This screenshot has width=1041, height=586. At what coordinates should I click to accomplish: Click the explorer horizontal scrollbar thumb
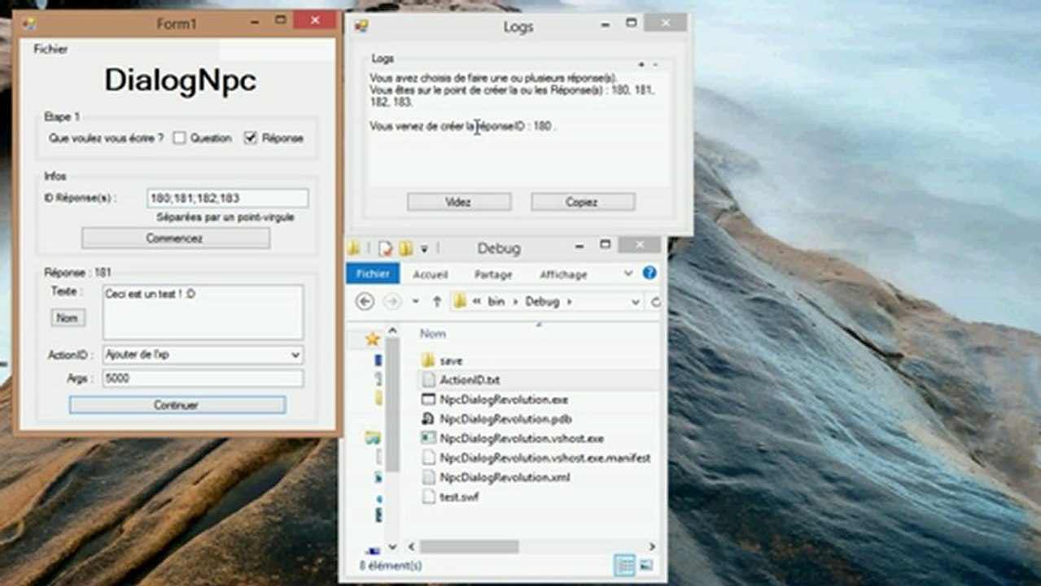click(470, 547)
